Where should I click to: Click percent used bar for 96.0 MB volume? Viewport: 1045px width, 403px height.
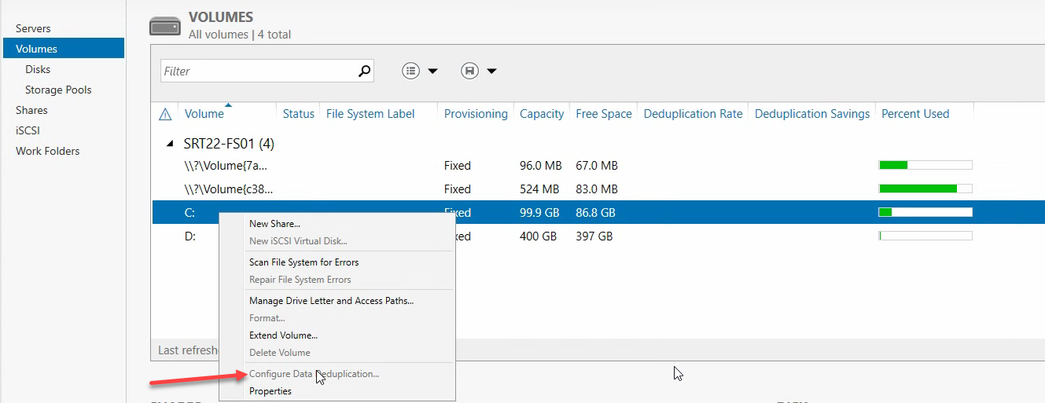(925, 165)
